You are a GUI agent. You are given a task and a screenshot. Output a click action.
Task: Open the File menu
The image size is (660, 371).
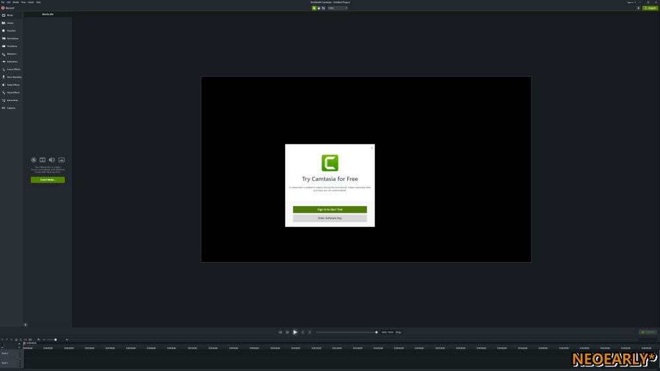click(3, 2)
